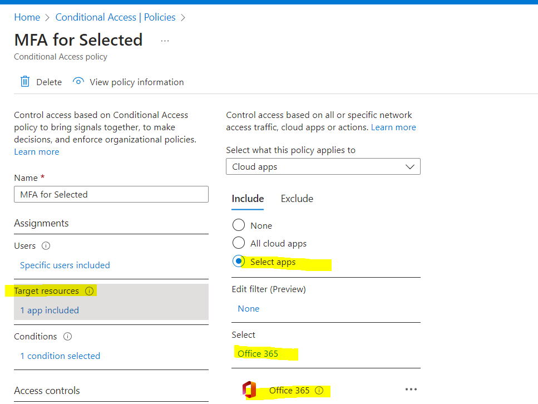Click the info icon next to Users
The height and width of the screenshot is (404, 538).
click(x=46, y=246)
